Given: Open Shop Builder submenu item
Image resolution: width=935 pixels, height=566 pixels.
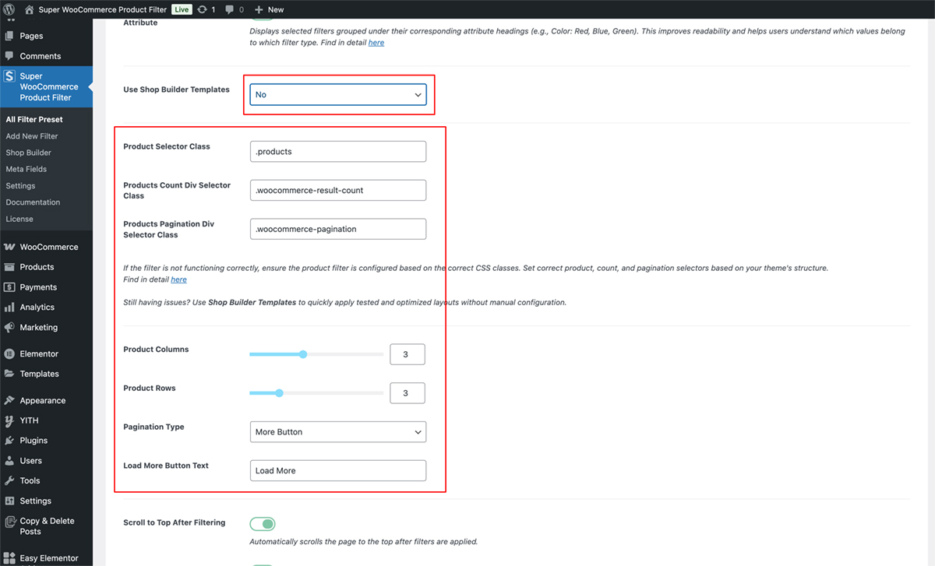Looking at the screenshot, I should point(29,153).
